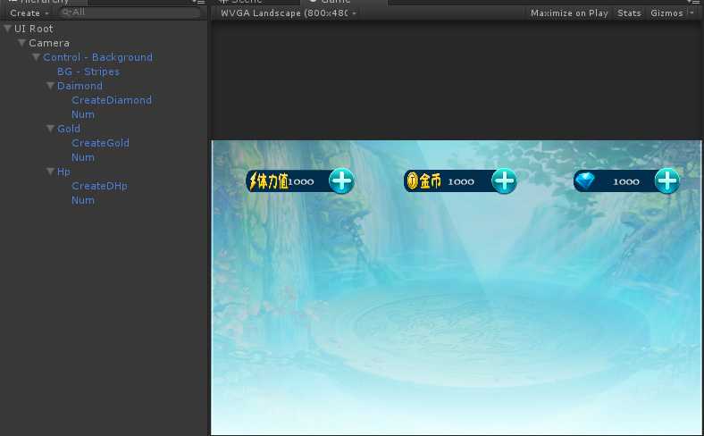Collapse the Daimond node arrow
This screenshot has width=704, height=436.
[50, 86]
